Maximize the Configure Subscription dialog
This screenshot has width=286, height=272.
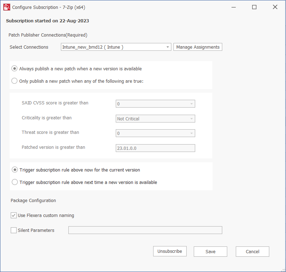coord(254,7)
